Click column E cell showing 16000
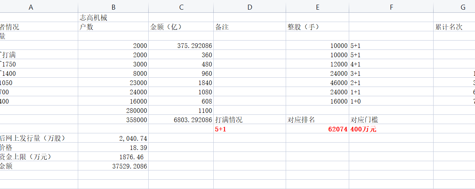The height and width of the screenshot is (189, 475). tap(317, 101)
